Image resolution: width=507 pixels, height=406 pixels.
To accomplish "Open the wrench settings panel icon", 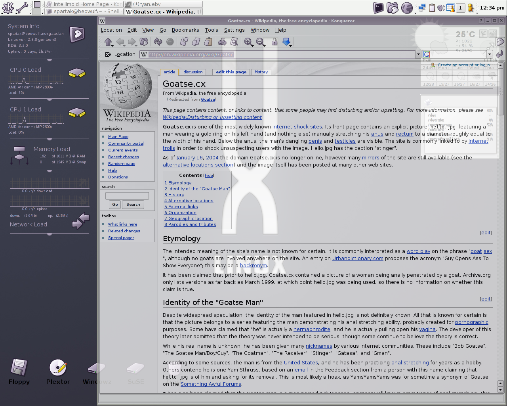I will tap(22, 8).
